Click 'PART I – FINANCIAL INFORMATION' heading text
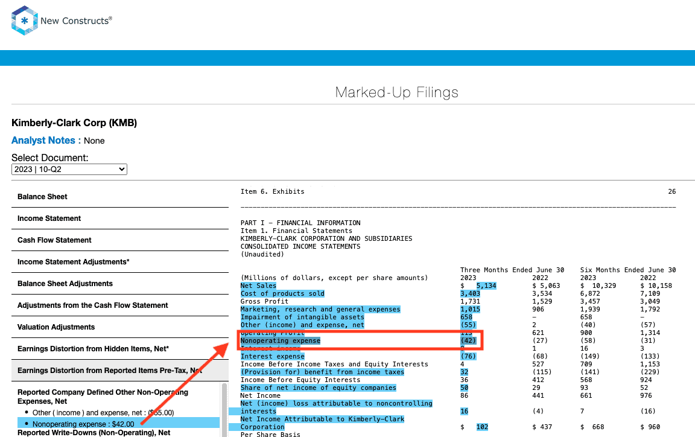The width and height of the screenshot is (695, 437). point(300,223)
